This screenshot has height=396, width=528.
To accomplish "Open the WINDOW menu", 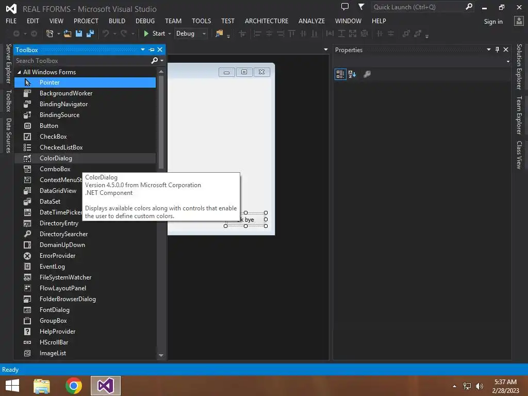I will (348, 21).
